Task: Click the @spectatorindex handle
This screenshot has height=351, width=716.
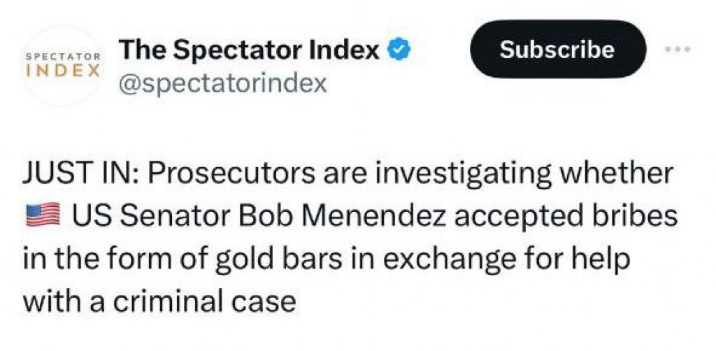Action: click(223, 83)
